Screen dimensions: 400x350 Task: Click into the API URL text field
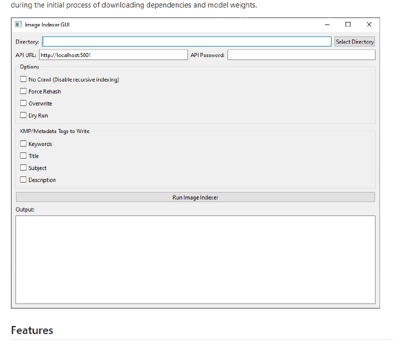click(x=112, y=55)
